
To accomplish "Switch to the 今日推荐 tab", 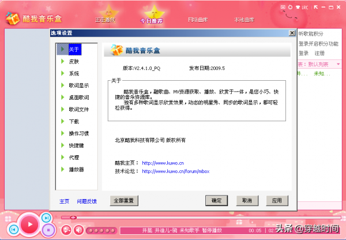I will tap(152, 21).
